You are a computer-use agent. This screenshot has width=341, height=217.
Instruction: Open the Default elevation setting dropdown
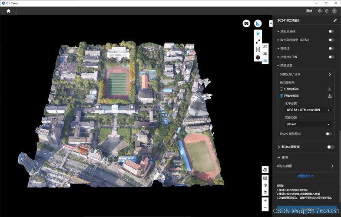click(308, 124)
